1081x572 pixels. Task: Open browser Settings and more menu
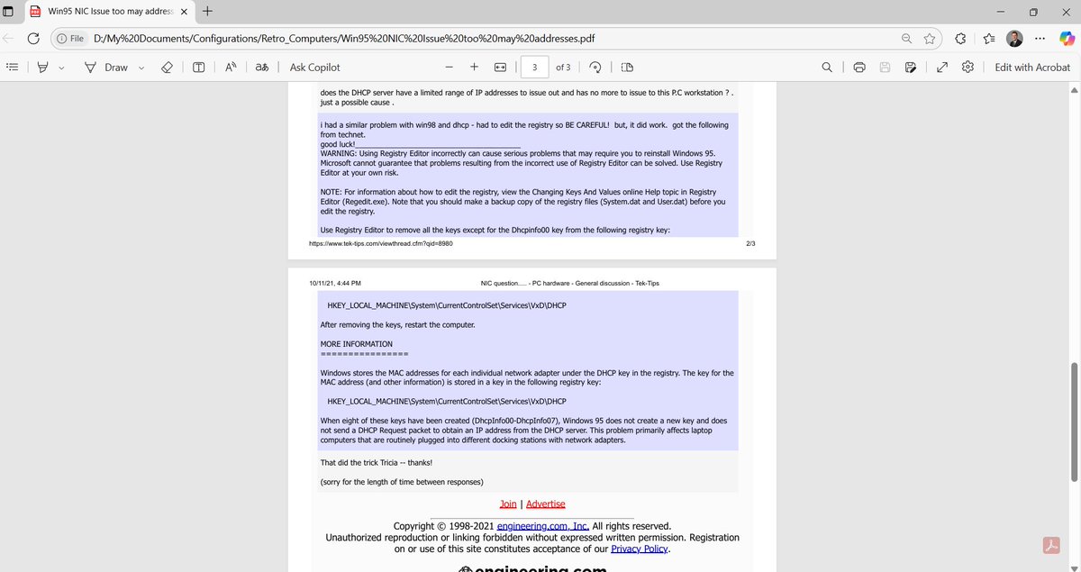point(1040,39)
